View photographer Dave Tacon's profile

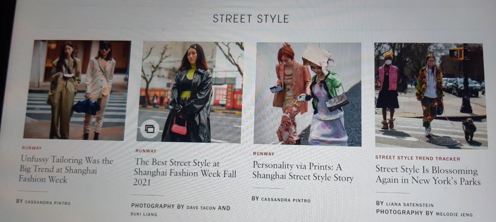click(201, 208)
